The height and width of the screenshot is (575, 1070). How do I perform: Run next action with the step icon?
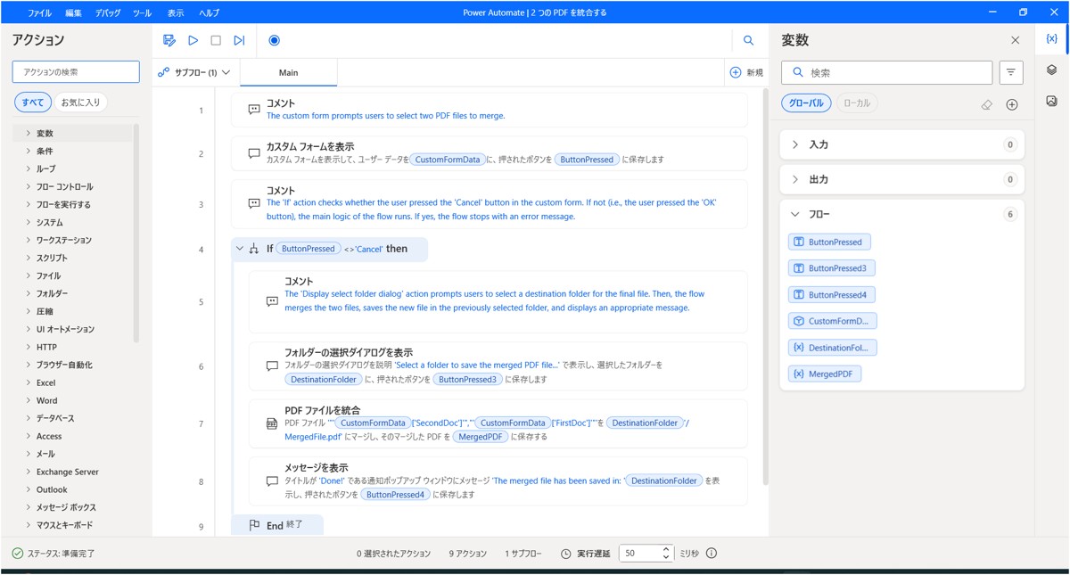pyautogui.click(x=239, y=40)
